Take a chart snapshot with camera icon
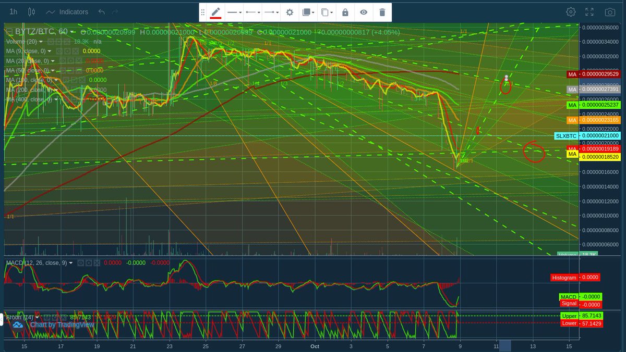 coord(609,11)
